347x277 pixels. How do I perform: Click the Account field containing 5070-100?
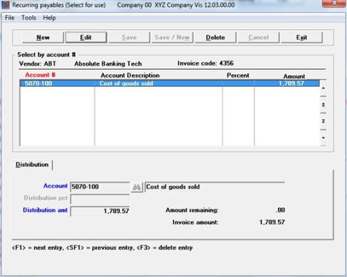[100, 187]
